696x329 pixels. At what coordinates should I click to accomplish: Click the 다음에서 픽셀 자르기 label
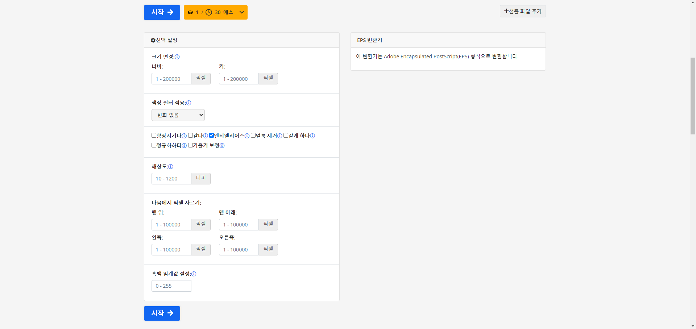tap(177, 203)
